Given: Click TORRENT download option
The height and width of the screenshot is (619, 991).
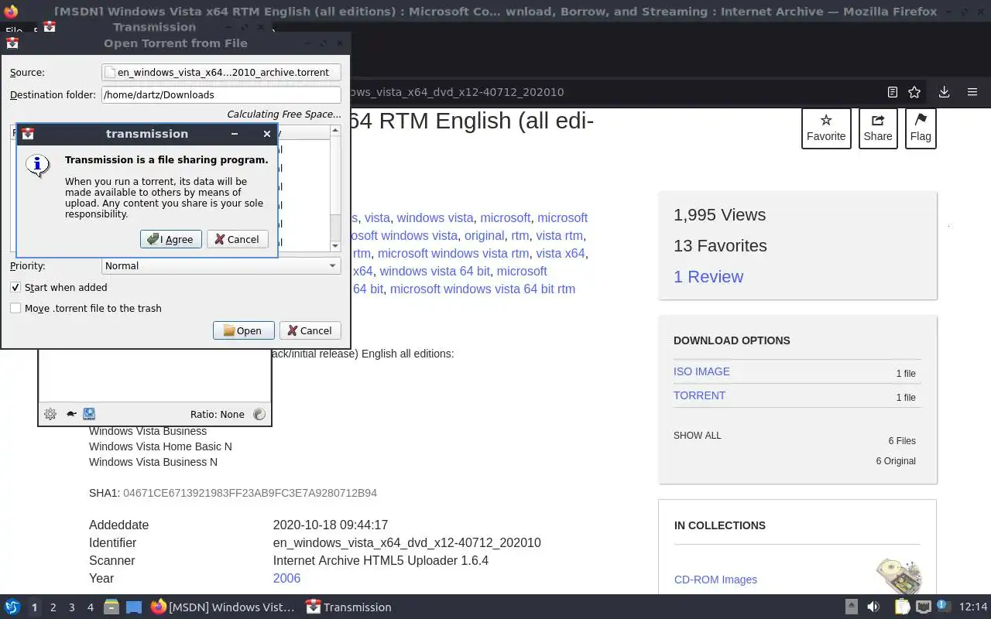Looking at the screenshot, I should [699, 395].
